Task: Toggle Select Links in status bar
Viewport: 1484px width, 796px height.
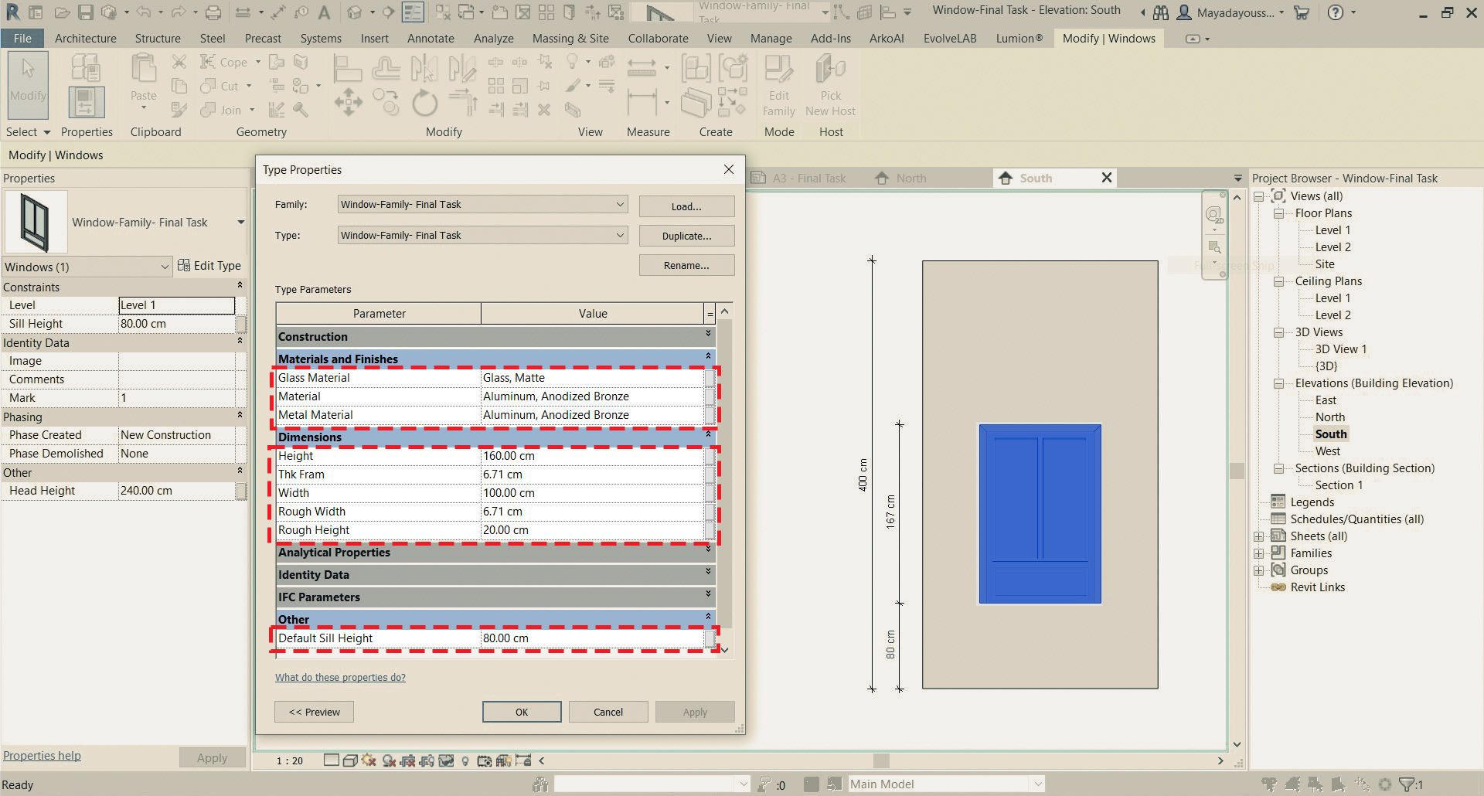Action: tap(1269, 784)
